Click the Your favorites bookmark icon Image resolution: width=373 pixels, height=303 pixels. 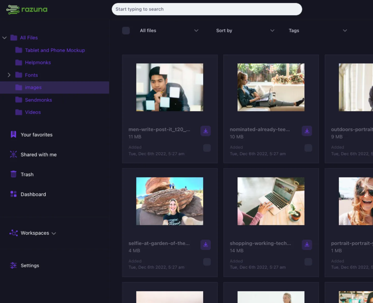point(13,134)
